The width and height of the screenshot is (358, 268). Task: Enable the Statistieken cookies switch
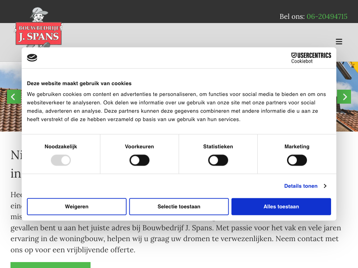pos(218,161)
